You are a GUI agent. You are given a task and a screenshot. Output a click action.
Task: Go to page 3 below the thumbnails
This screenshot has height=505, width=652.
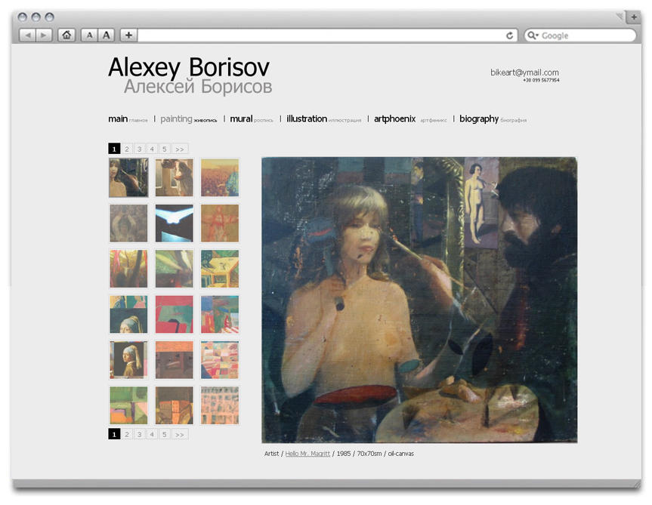pyautogui.click(x=139, y=434)
